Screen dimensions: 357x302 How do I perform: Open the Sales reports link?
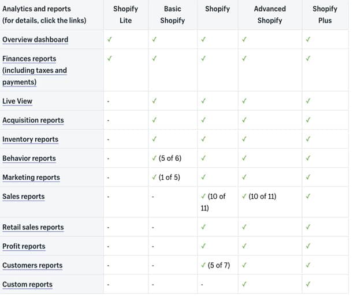pyautogui.click(x=23, y=197)
